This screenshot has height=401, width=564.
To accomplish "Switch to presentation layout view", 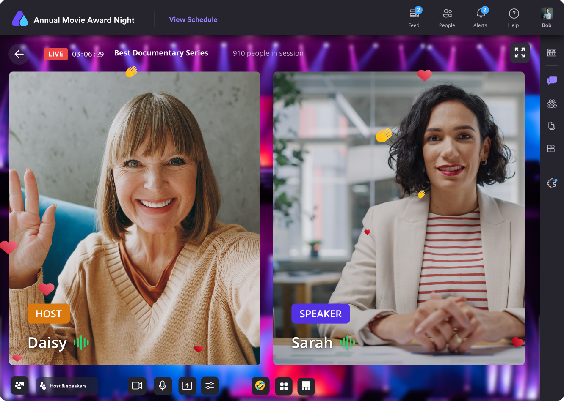I will point(306,386).
